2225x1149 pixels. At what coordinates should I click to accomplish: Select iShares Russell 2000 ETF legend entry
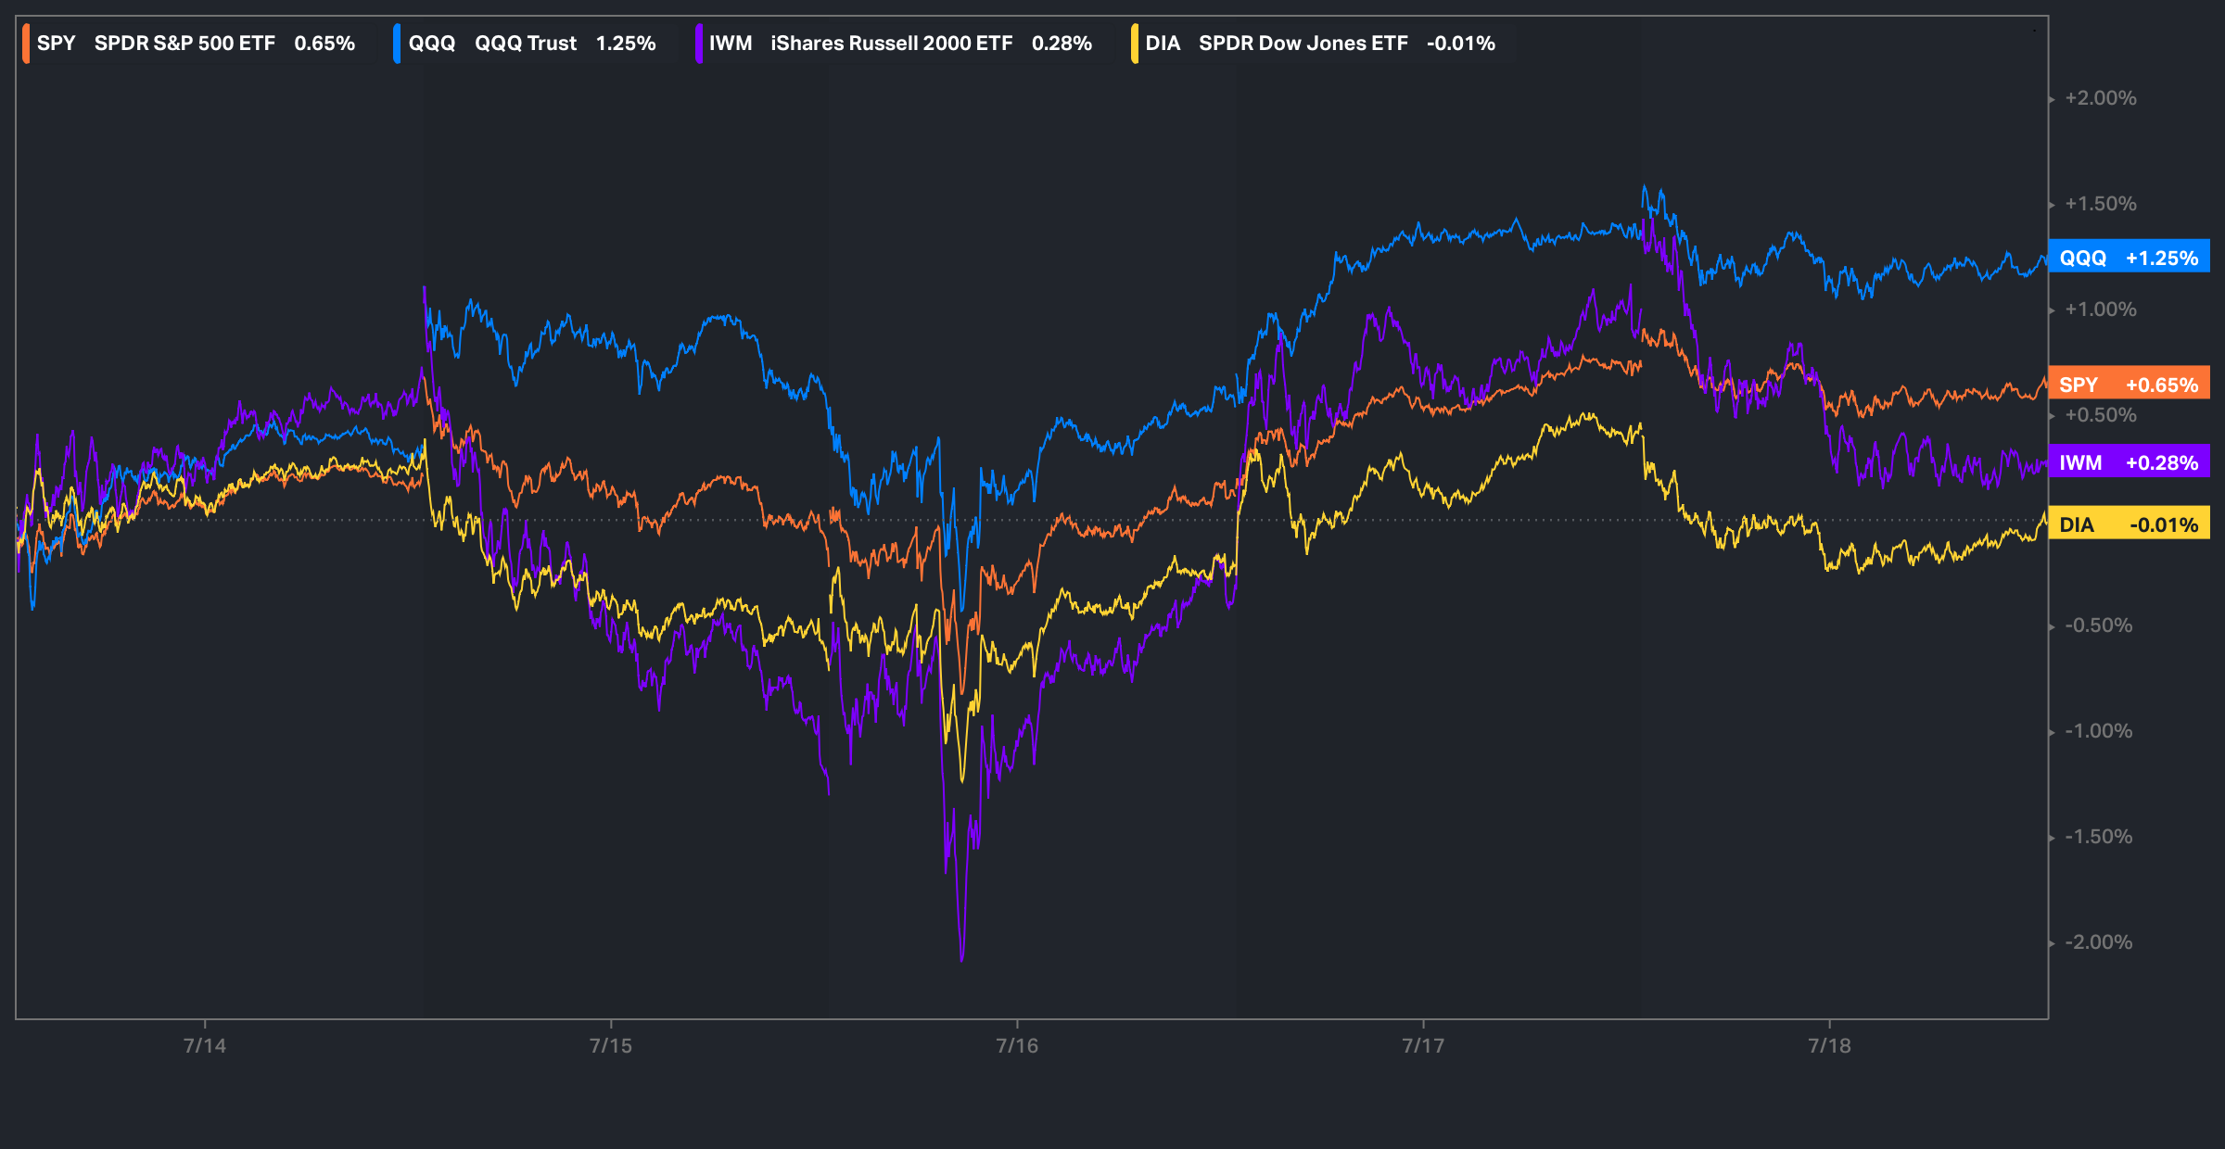coord(891,44)
